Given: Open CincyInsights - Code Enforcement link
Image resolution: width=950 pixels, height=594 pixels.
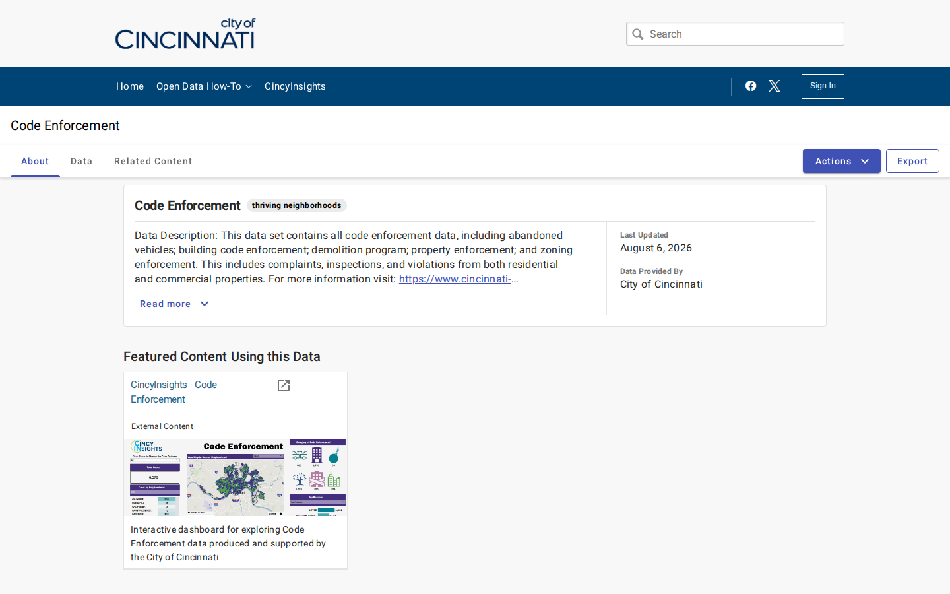Looking at the screenshot, I should (174, 392).
